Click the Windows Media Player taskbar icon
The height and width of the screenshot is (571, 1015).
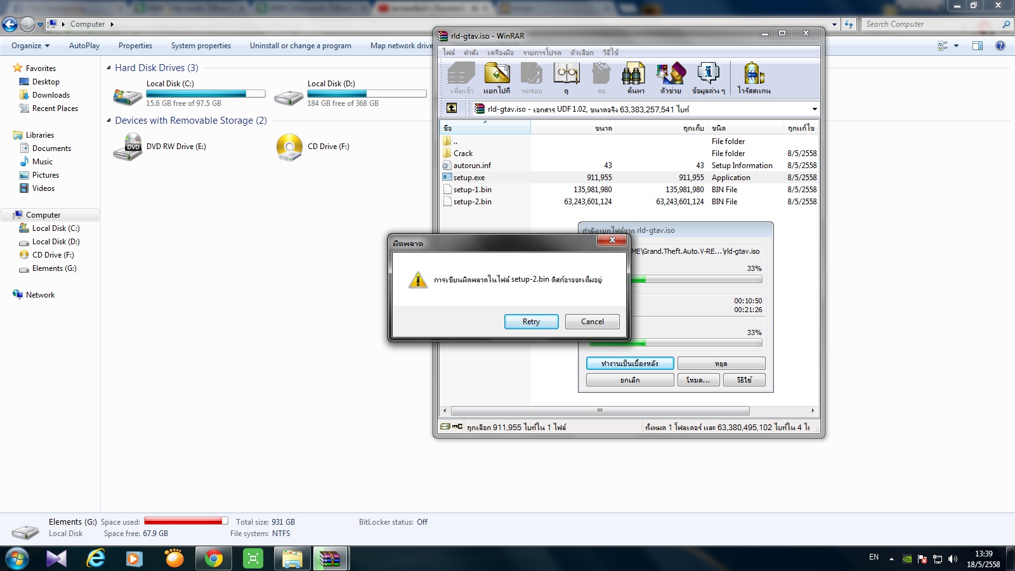134,558
